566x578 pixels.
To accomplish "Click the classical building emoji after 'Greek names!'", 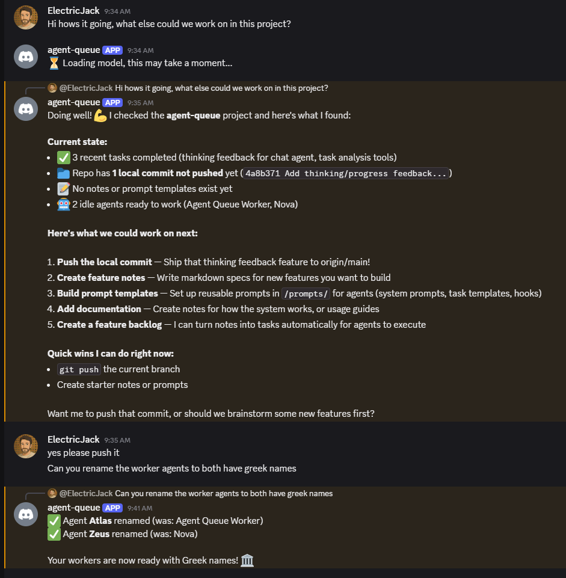I will 247,560.
